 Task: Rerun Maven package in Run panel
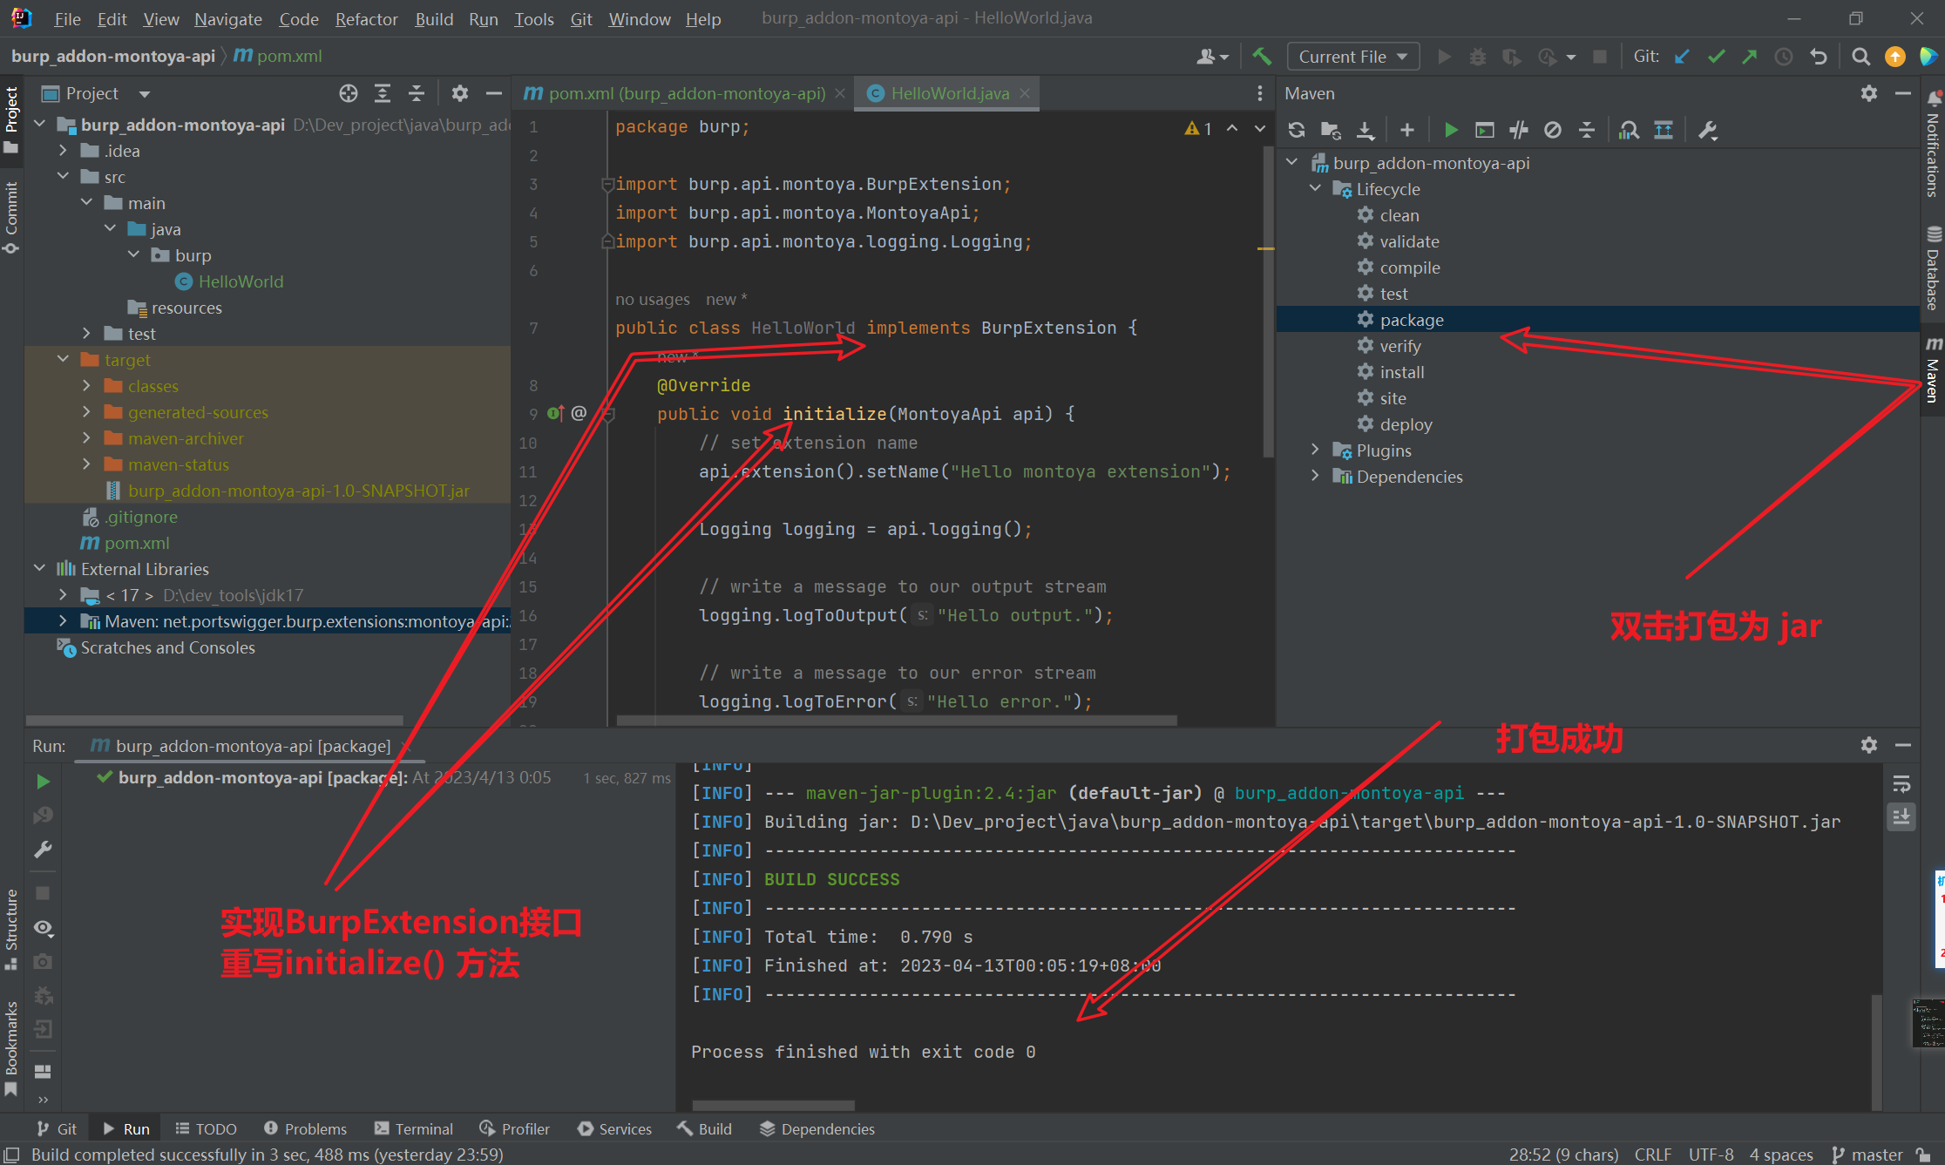click(x=43, y=782)
